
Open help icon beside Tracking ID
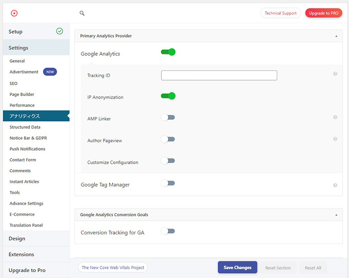[335, 74]
